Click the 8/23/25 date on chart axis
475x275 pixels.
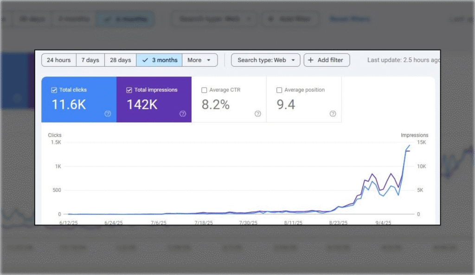[x=338, y=223]
